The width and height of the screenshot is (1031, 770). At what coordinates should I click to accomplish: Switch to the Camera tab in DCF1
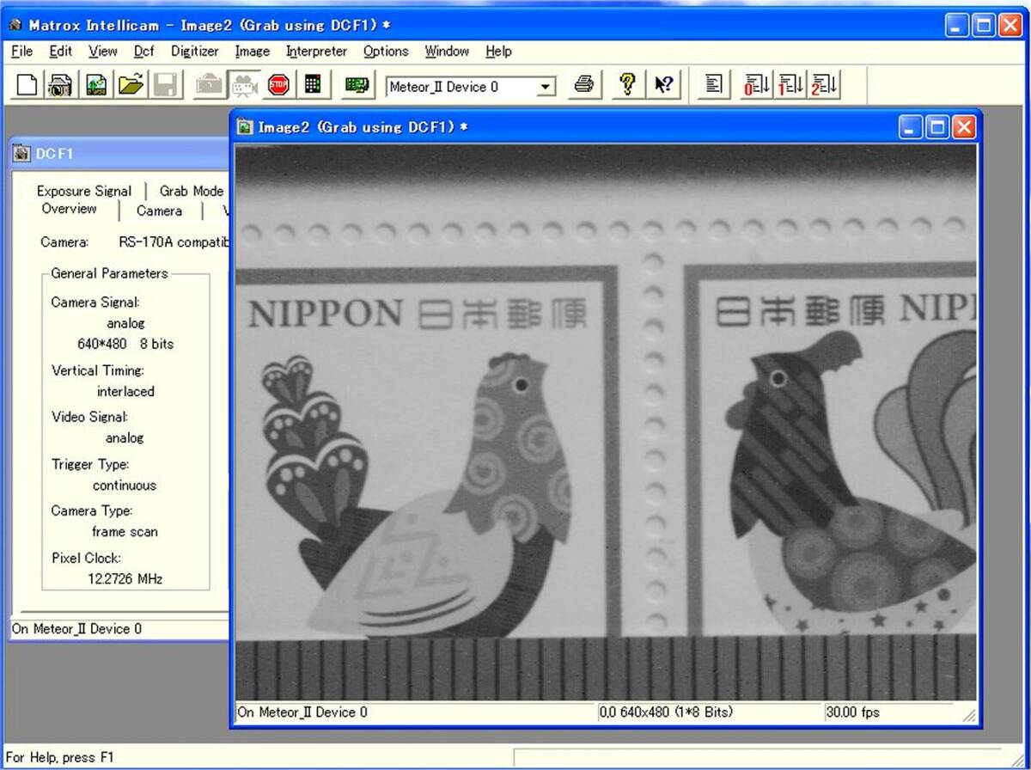159,211
